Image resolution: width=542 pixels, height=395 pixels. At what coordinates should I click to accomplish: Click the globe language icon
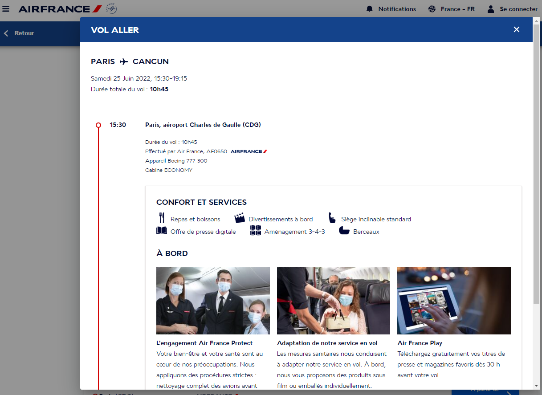[x=432, y=9]
